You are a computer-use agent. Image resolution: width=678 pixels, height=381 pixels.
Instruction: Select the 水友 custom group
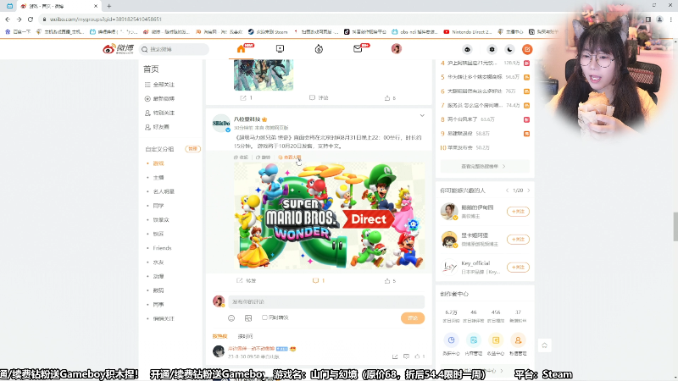(158, 262)
